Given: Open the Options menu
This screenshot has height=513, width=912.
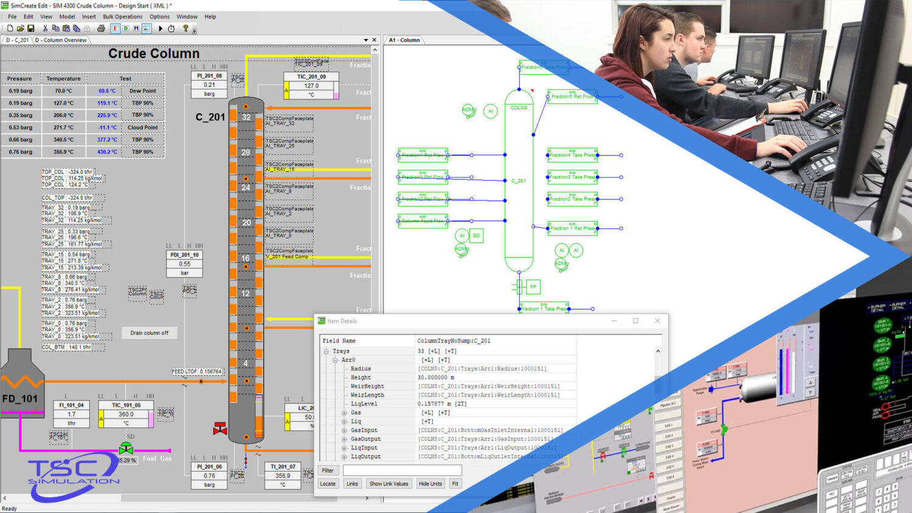Looking at the screenshot, I should click(x=159, y=16).
